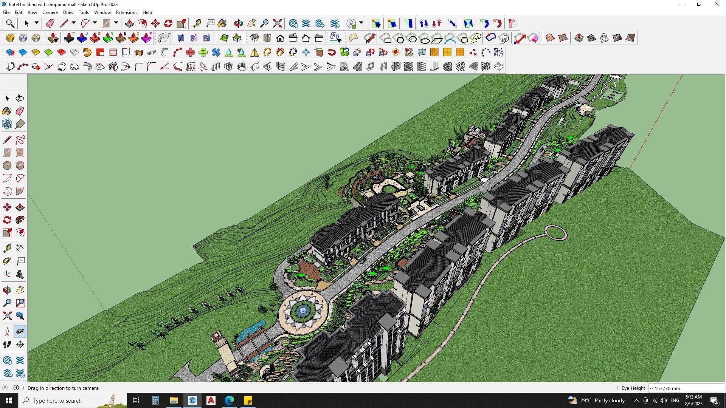Click Zoom Window in left toolbar

20,303
